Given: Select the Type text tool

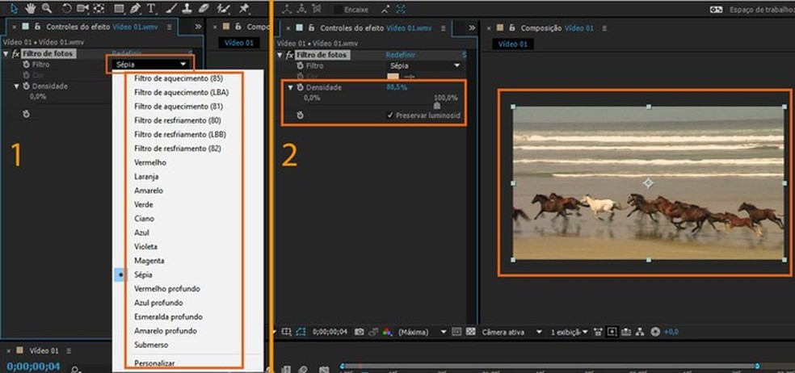Looking at the screenshot, I should [151, 8].
